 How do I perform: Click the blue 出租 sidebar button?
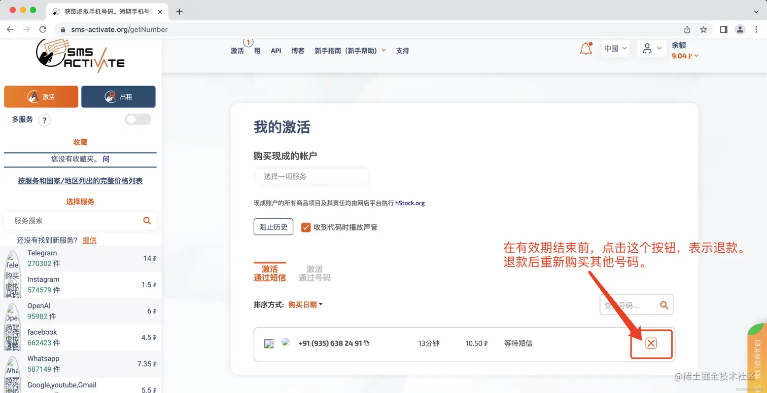(118, 97)
